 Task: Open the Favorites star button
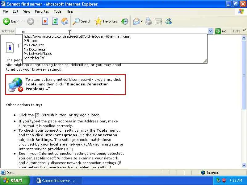click(106, 21)
